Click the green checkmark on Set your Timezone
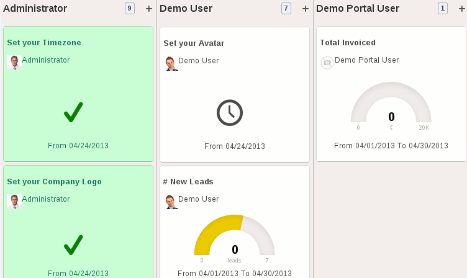Image resolution: width=467 pixels, height=278 pixels. tap(73, 112)
